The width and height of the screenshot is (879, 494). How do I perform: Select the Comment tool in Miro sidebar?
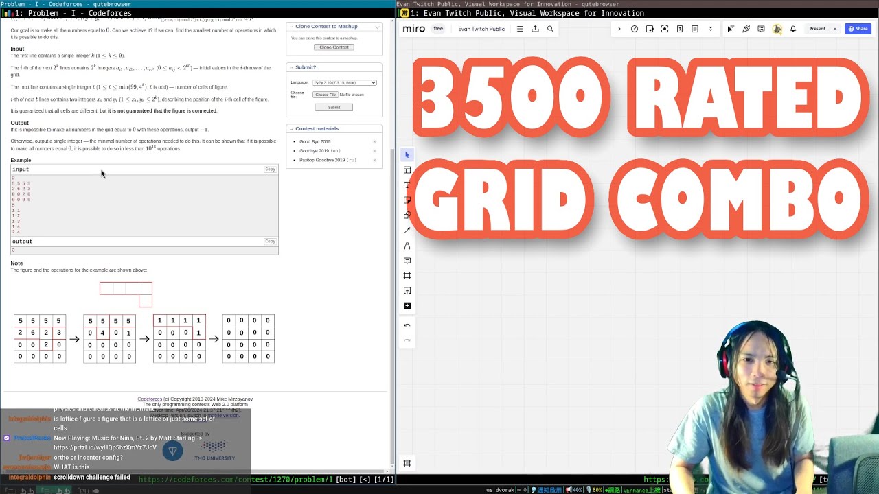[x=407, y=261]
